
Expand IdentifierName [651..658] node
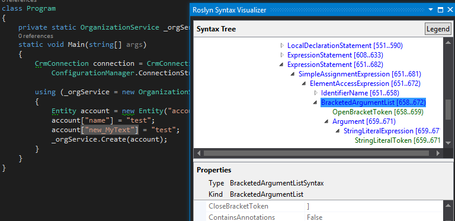click(x=316, y=93)
